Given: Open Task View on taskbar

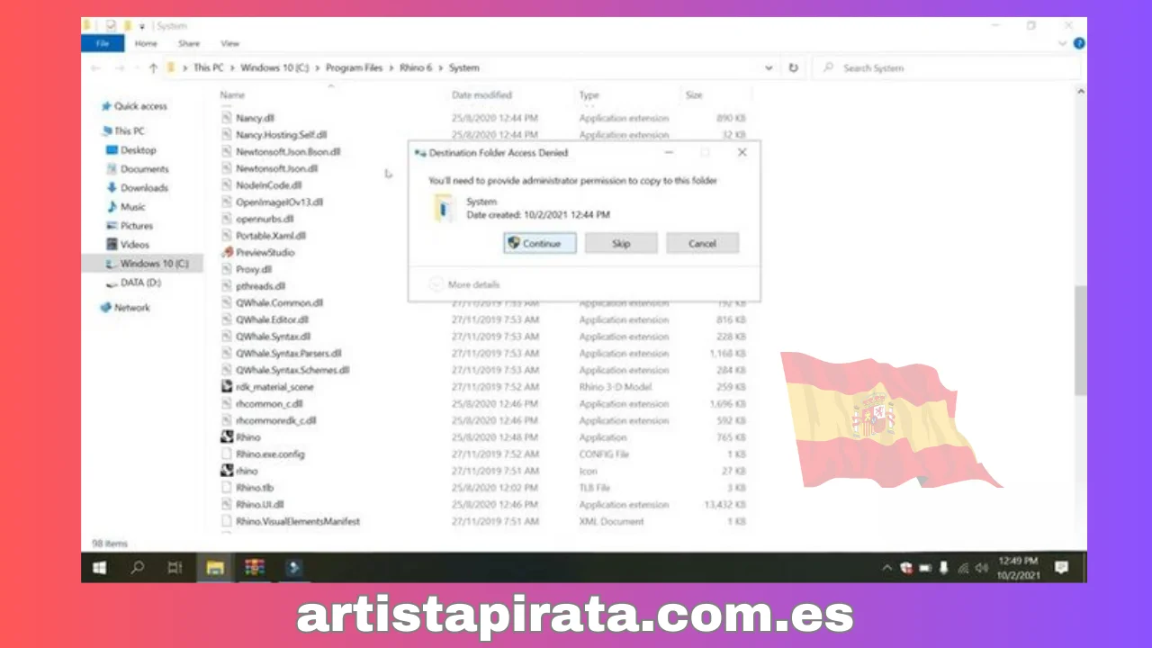Looking at the screenshot, I should [175, 568].
